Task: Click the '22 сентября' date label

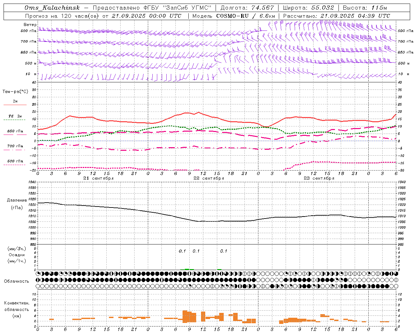Action: pyautogui.click(x=209, y=178)
